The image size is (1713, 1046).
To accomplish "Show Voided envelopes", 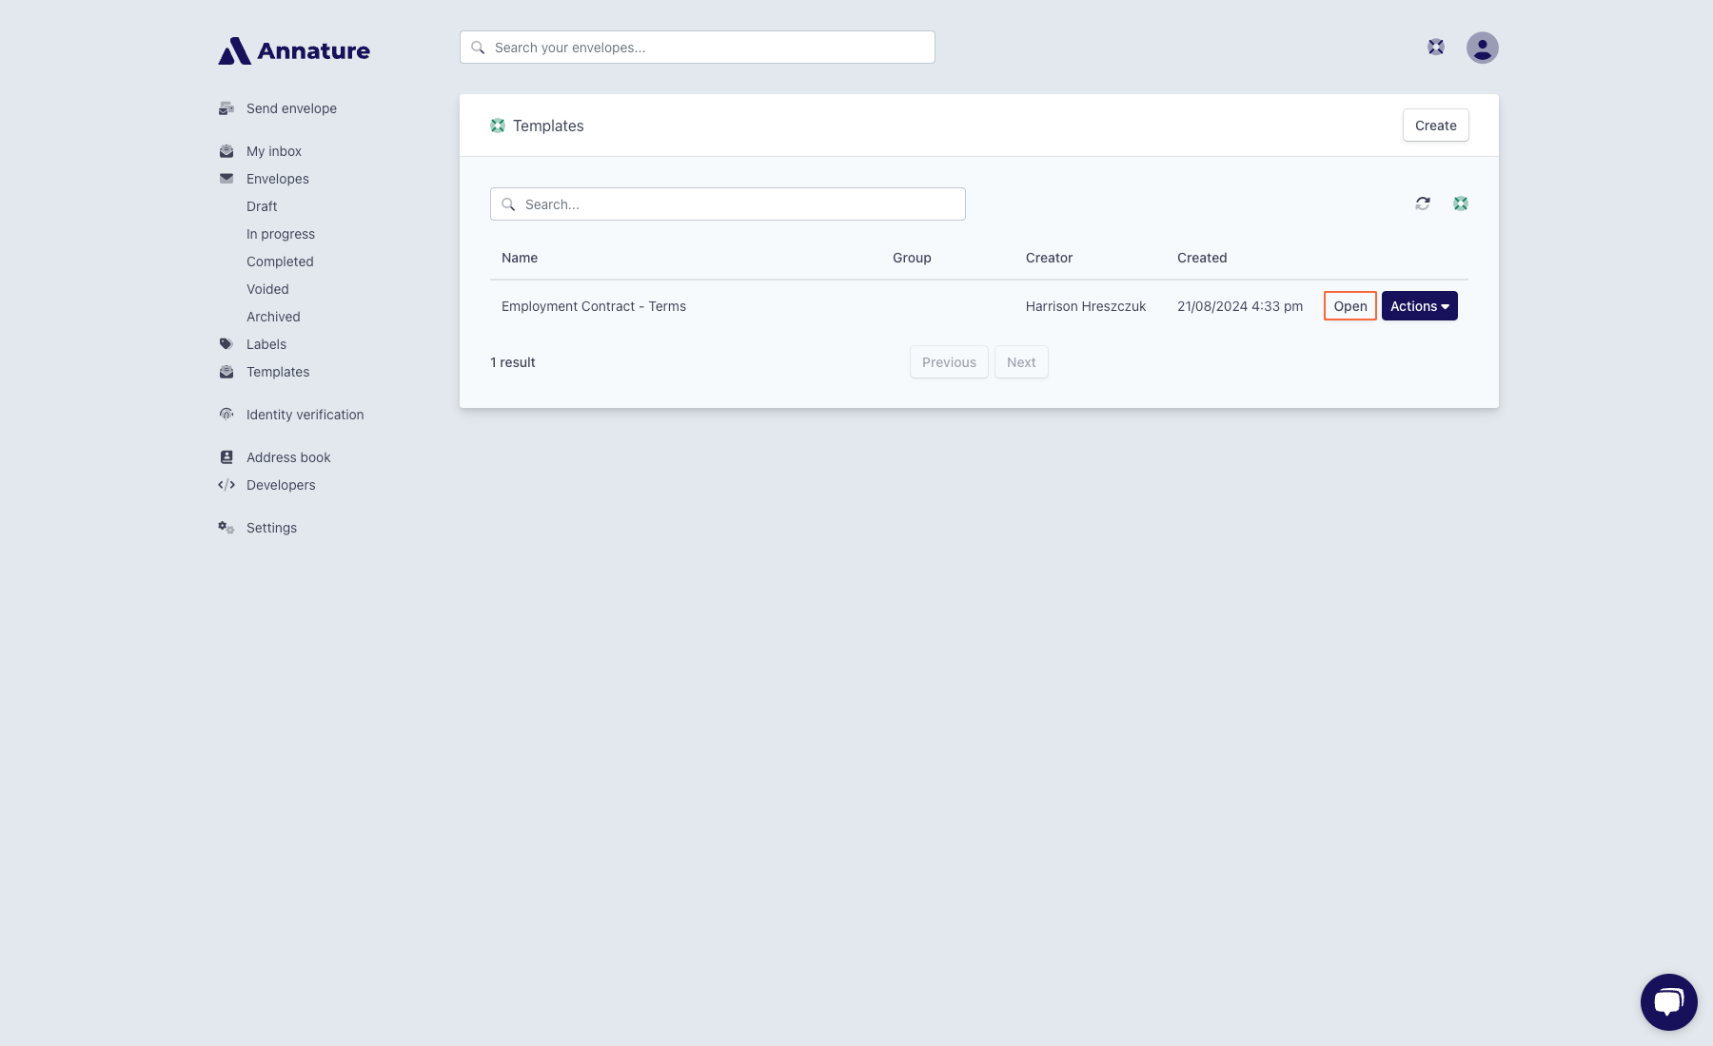I will pyautogui.click(x=267, y=289).
